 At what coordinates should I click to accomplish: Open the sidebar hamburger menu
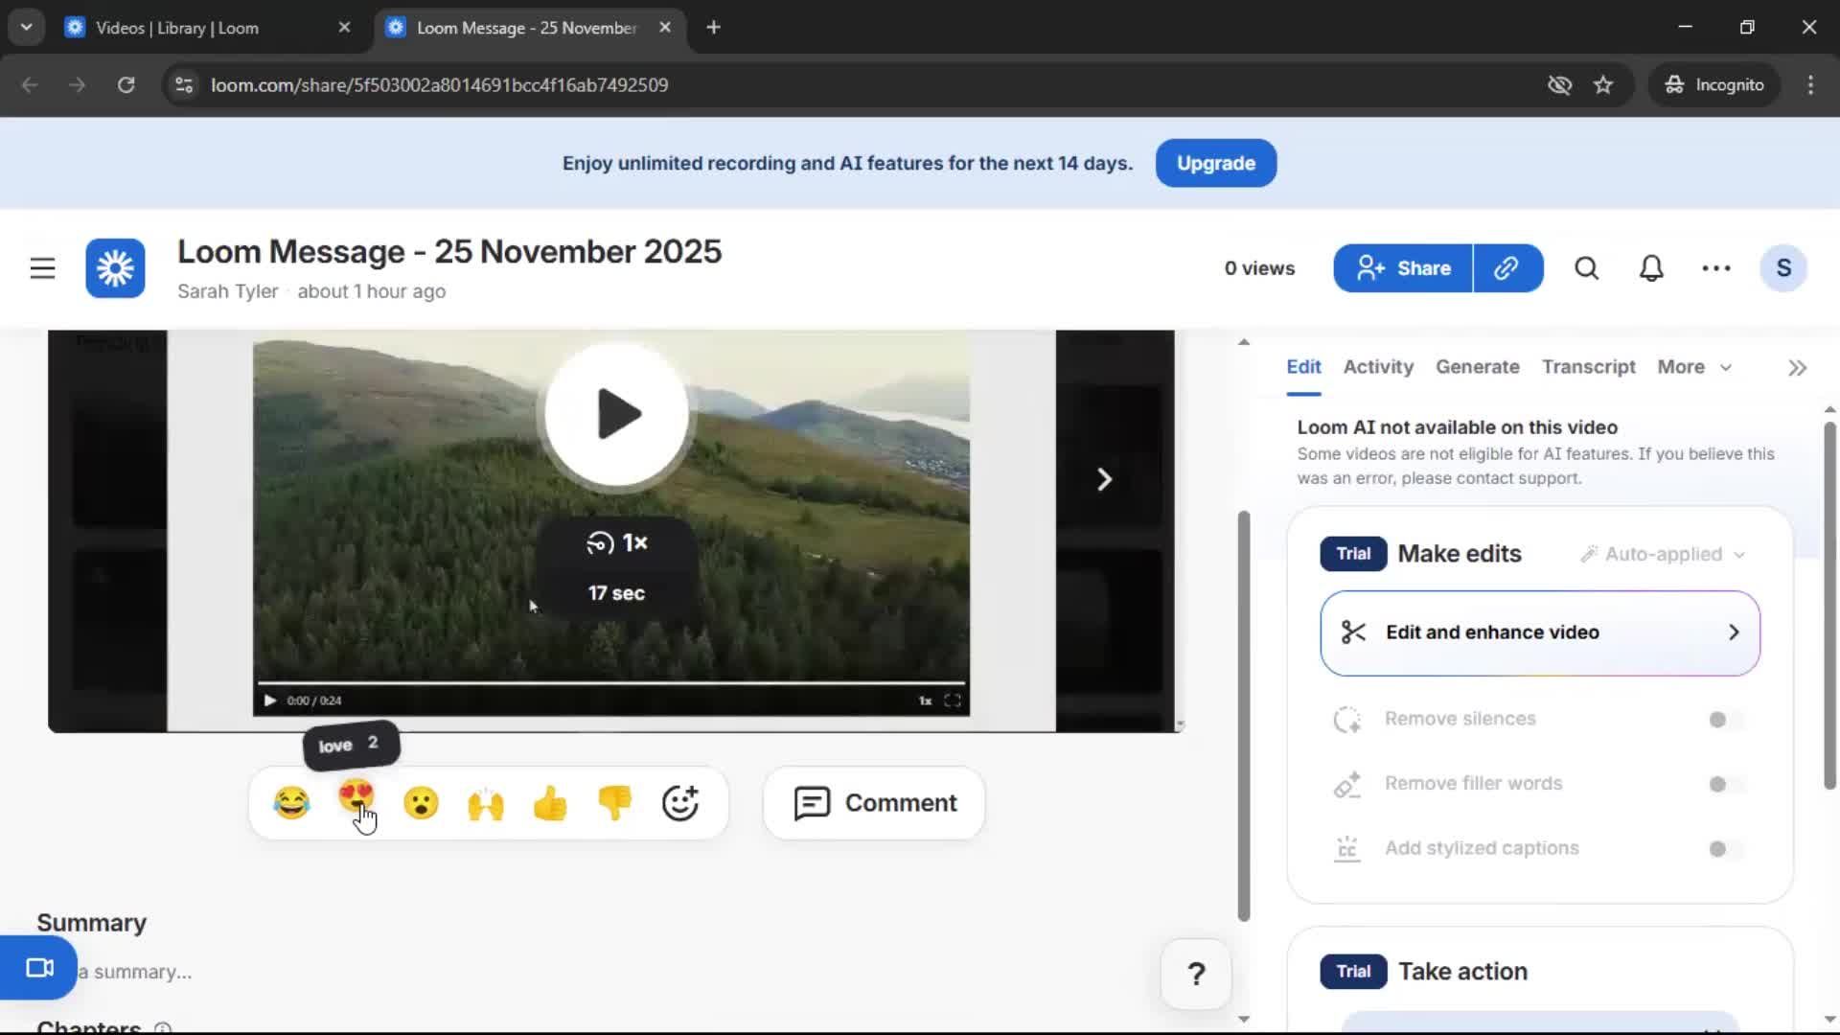tap(42, 268)
